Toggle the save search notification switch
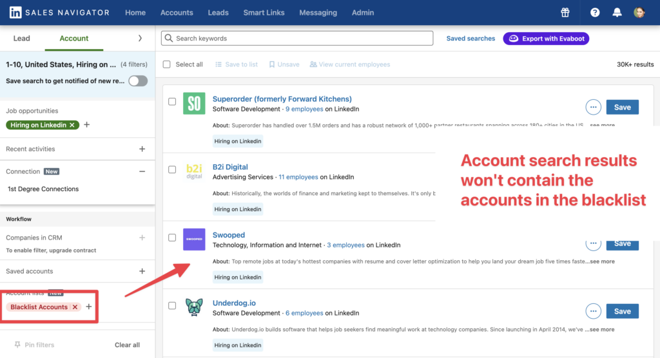Viewport: 660px width, 358px height. [x=138, y=80]
